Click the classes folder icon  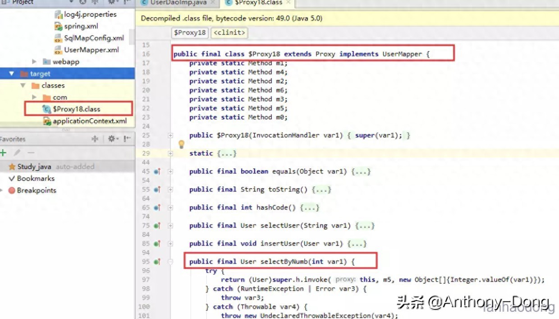coord(35,85)
